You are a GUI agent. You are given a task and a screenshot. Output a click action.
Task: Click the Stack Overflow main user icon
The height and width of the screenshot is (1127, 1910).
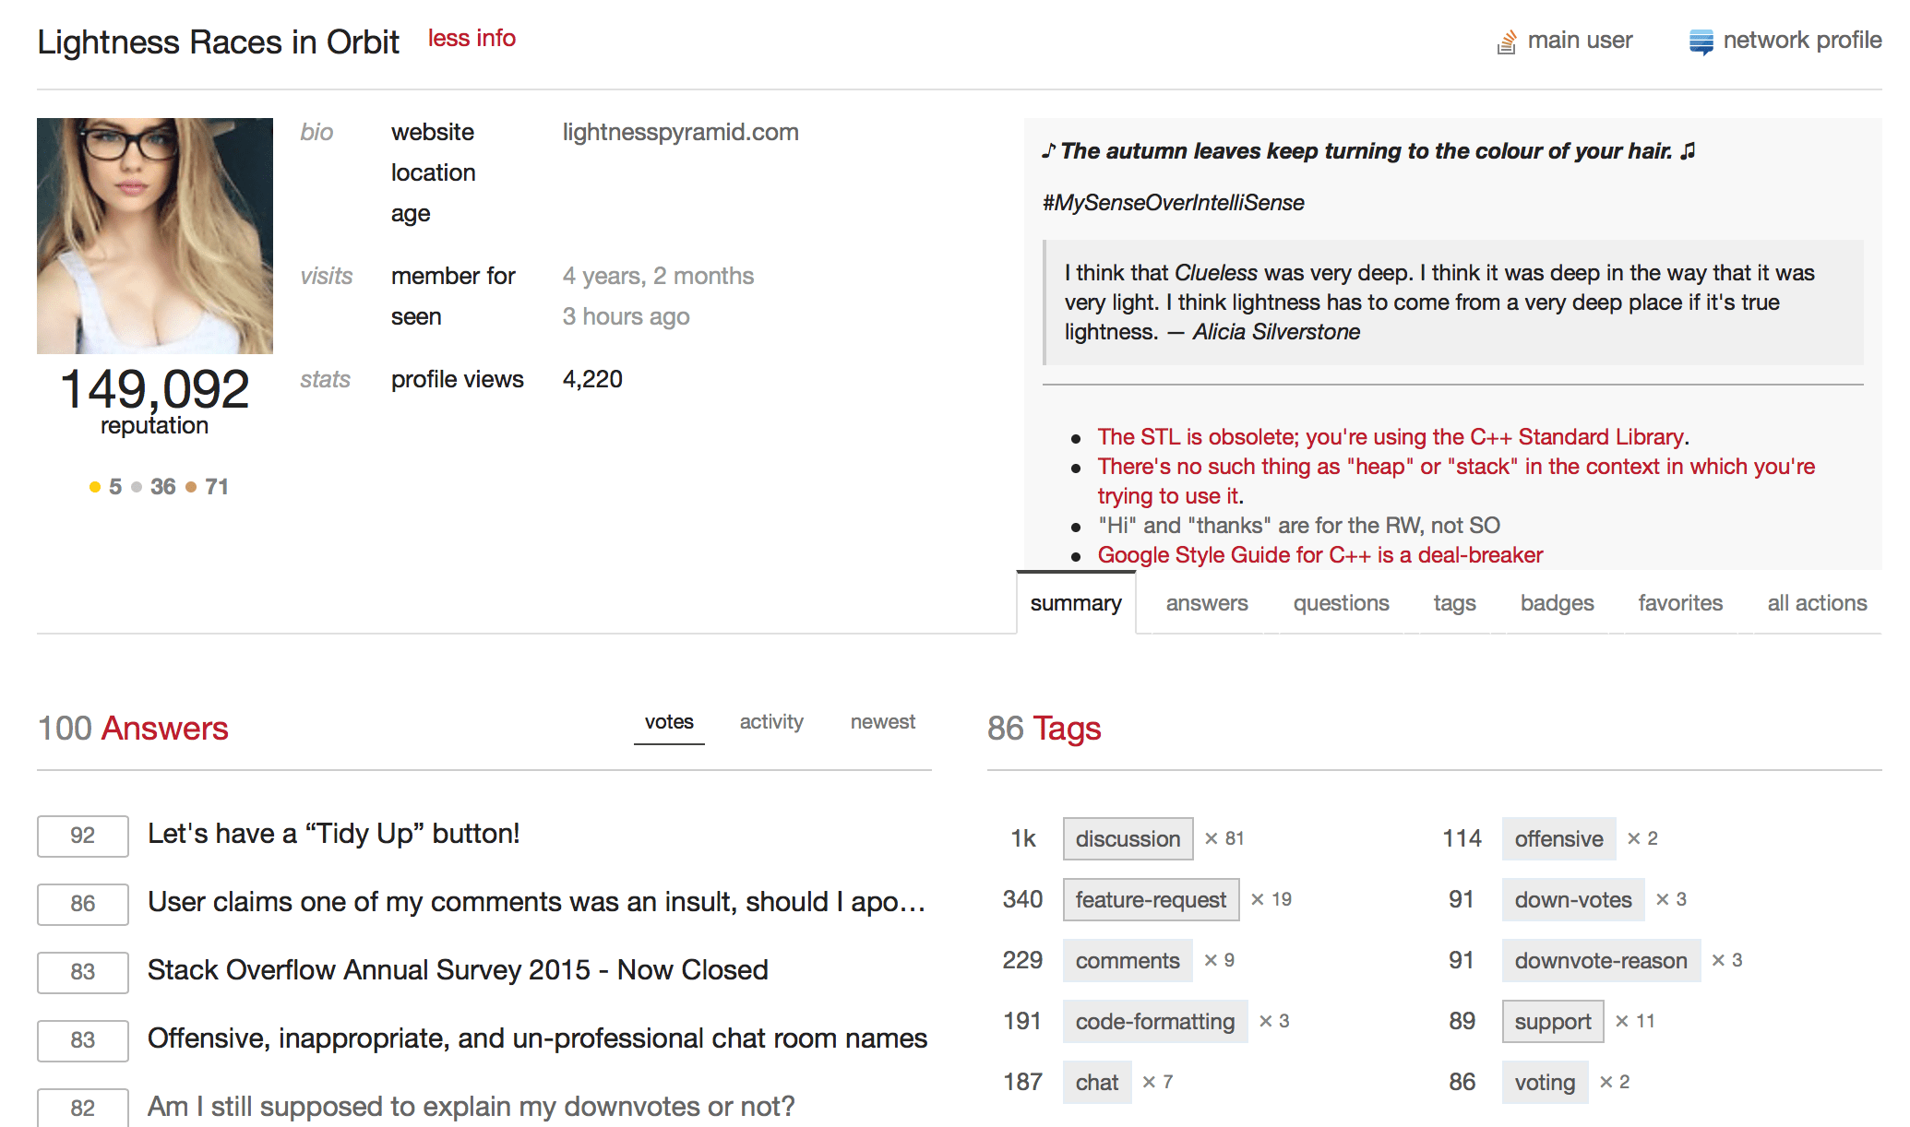click(1506, 42)
